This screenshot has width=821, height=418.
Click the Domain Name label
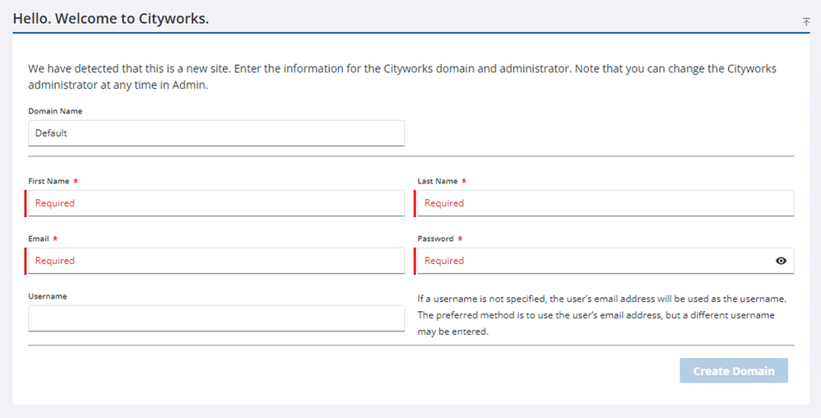click(55, 111)
